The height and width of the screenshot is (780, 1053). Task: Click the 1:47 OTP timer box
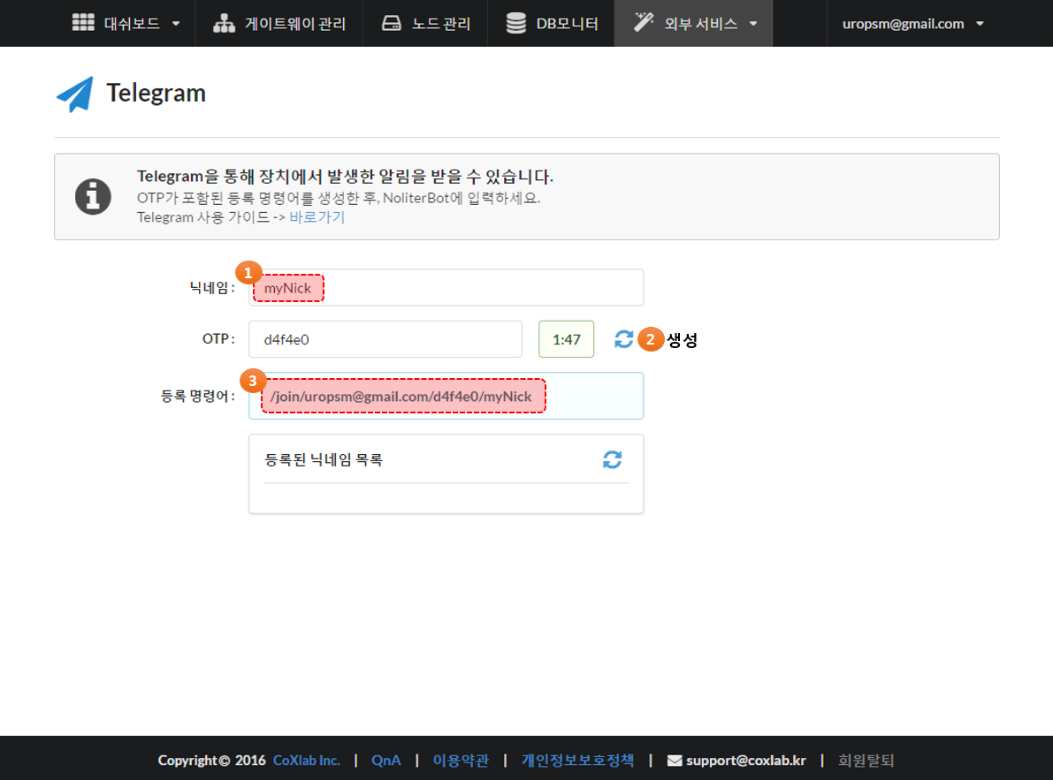tap(566, 339)
